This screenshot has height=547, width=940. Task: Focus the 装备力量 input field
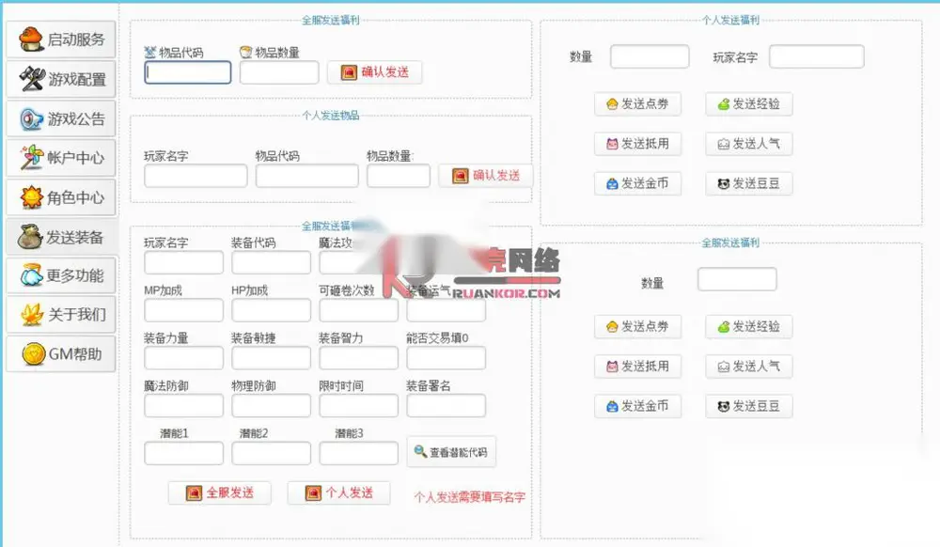[x=183, y=358]
